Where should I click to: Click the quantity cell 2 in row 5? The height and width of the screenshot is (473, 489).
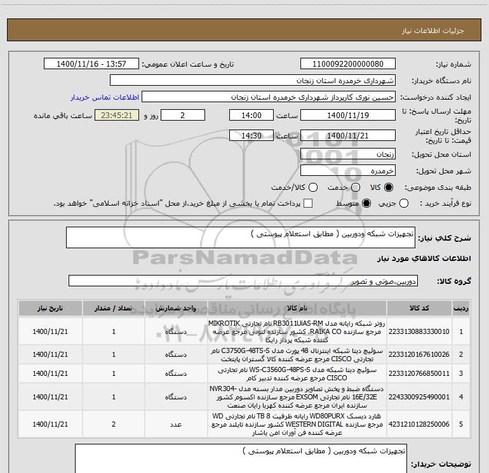(x=114, y=424)
